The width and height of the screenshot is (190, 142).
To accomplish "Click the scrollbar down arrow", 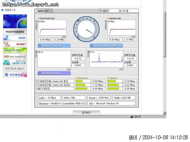I will (165, 113).
